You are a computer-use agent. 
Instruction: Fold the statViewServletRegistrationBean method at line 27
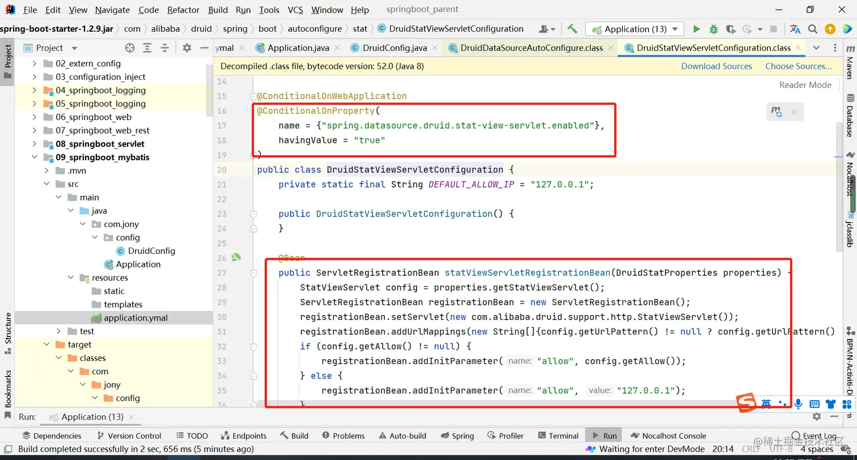click(x=253, y=273)
